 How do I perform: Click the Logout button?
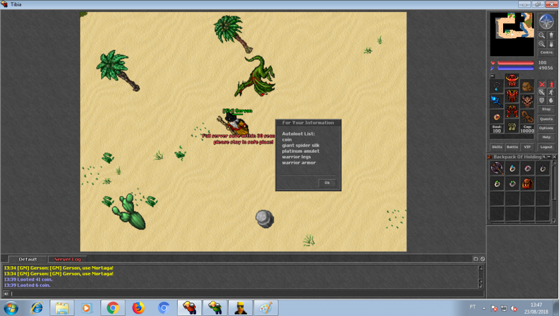(546, 147)
